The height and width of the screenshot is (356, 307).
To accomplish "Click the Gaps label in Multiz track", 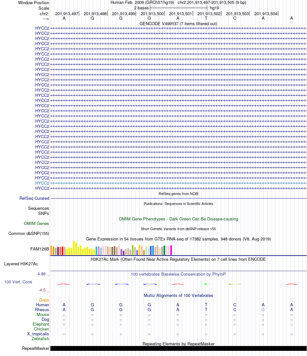I will click(44, 300).
